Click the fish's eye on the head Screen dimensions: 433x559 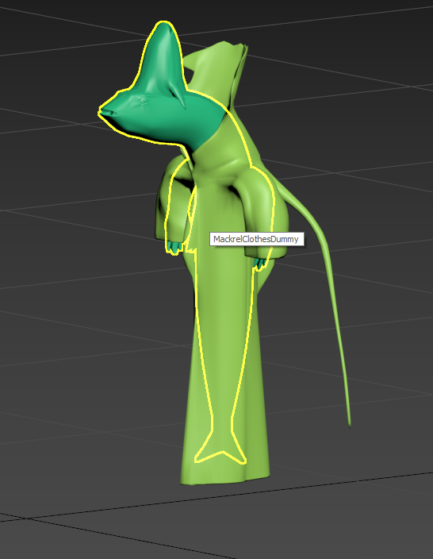click(144, 101)
